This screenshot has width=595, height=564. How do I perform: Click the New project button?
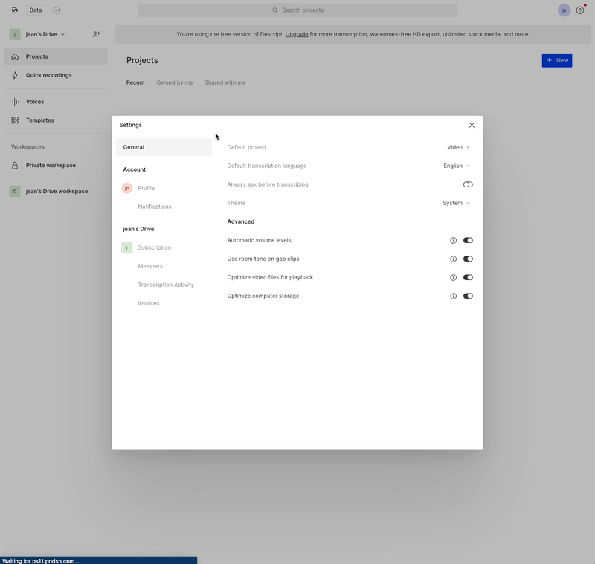tap(556, 60)
